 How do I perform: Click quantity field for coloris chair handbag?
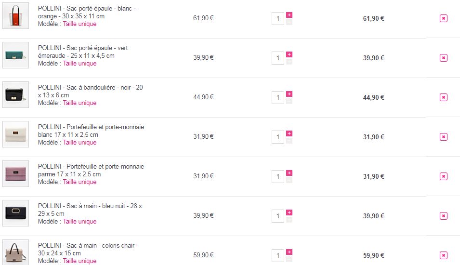277,255
